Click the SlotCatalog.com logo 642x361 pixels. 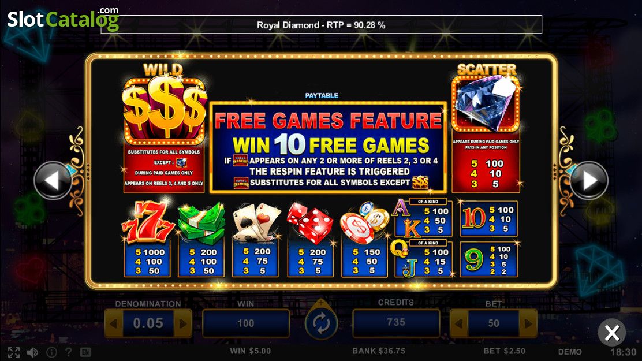pyautogui.click(x=63, y=19)
